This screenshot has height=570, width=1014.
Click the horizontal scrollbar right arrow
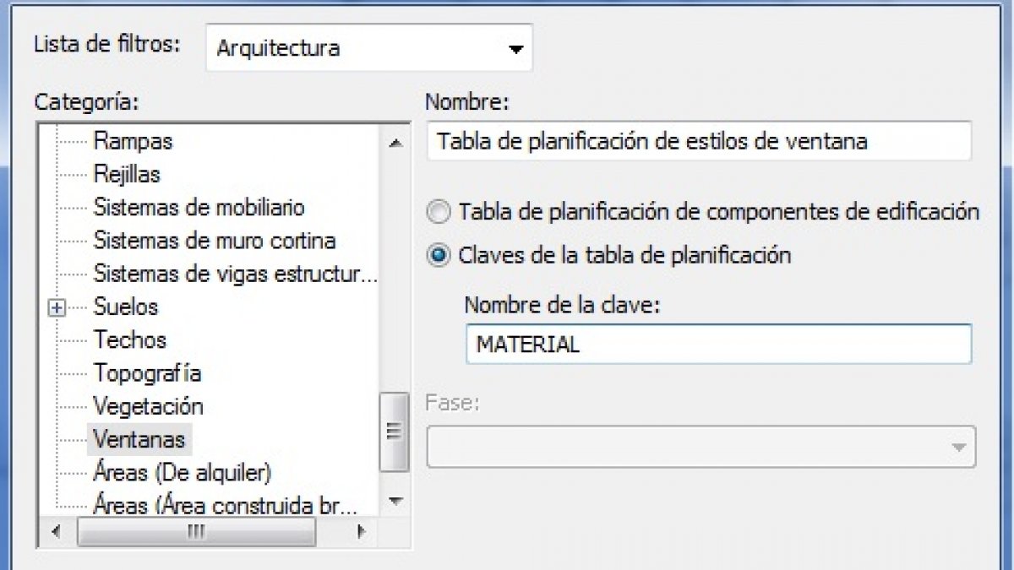(x=361, y=532)
